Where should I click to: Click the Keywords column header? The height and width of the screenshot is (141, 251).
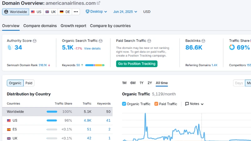pos(104,104)
